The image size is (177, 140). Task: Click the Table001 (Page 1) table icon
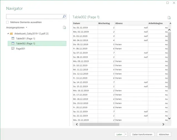coord(13,39)
